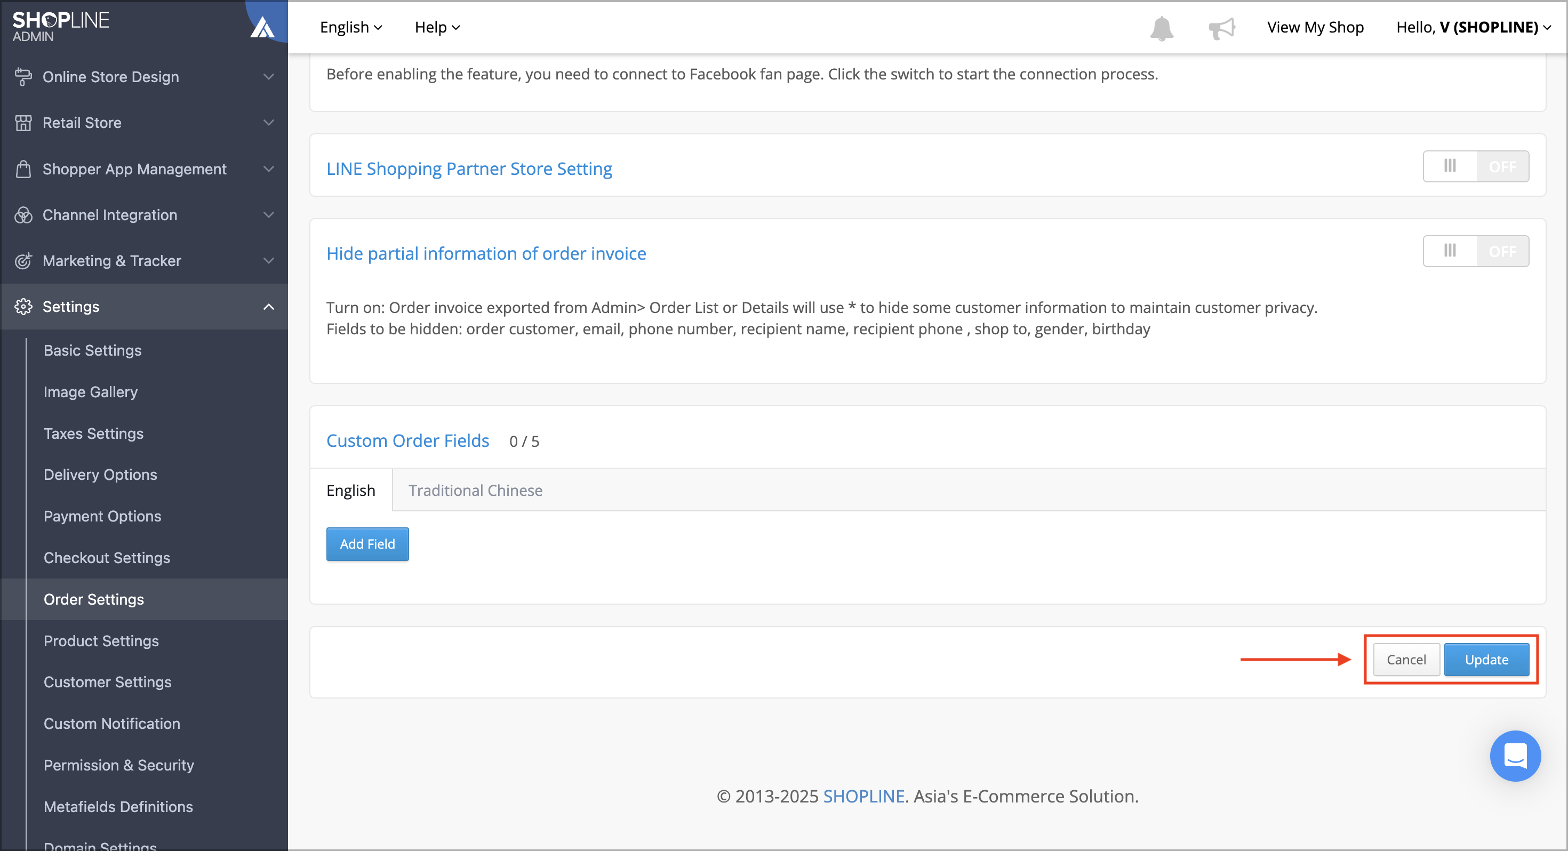Click the SHOPLINE Admin logo
Viewport: 1568px width, 851px height.
(x=61, y=27)
